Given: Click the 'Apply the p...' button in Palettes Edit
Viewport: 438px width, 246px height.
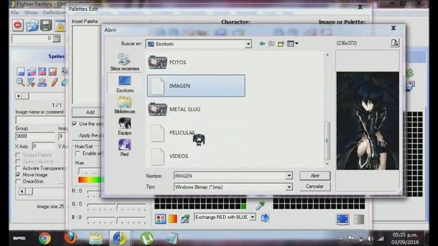Looking at the screenshot, I should tap(87, 135).
